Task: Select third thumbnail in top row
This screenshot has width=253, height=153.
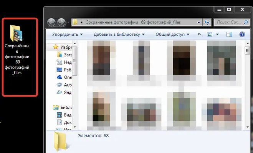Action: point(182,61)
